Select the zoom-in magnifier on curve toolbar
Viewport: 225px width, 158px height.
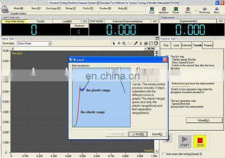(124, 43)
